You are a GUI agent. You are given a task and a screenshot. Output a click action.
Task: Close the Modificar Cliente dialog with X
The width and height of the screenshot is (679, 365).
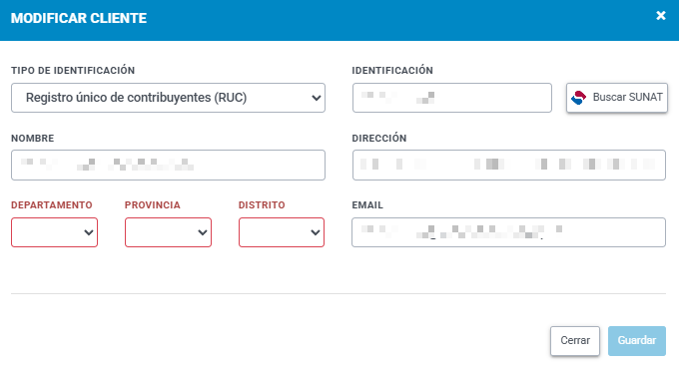660,16
